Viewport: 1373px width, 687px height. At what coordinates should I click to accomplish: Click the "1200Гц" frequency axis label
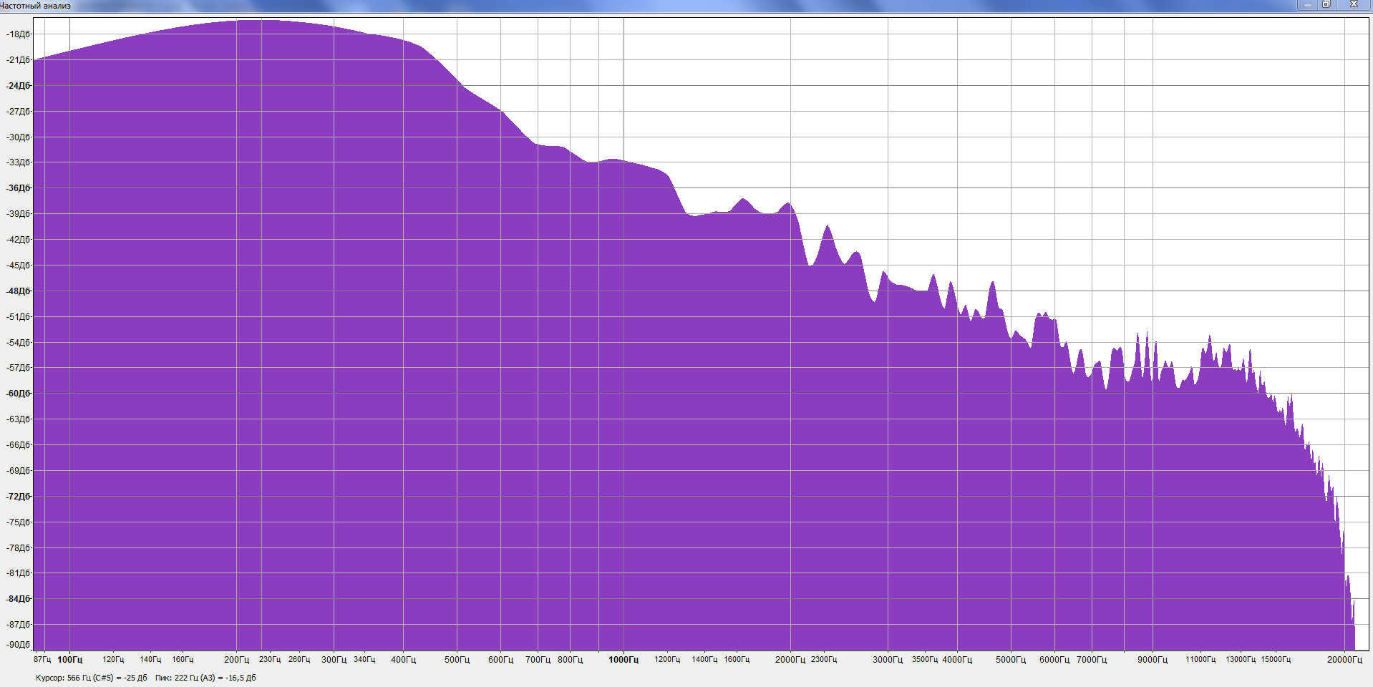tap(667, 660)
